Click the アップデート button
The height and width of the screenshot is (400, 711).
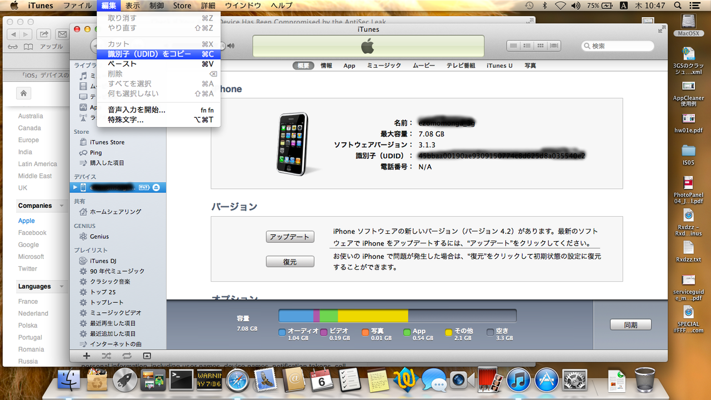tap(290, 237)
